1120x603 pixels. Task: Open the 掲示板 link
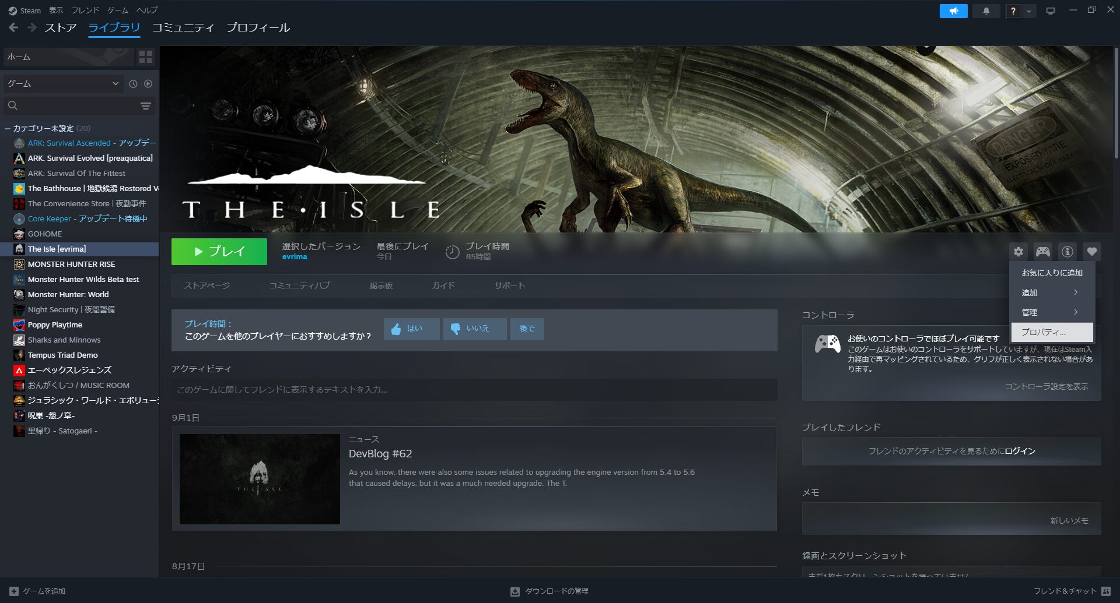(381, 285)
